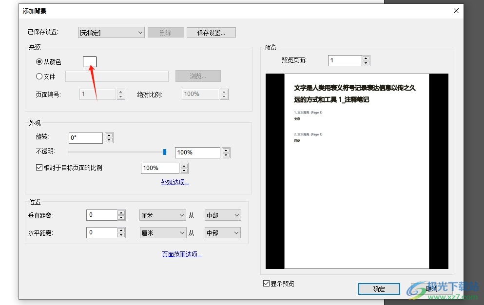
Task: Click the 不透明 percentage input field
Action: [x=197, y=152]
